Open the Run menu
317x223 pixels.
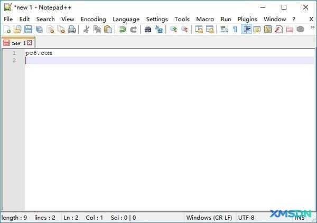click(226, 19)
